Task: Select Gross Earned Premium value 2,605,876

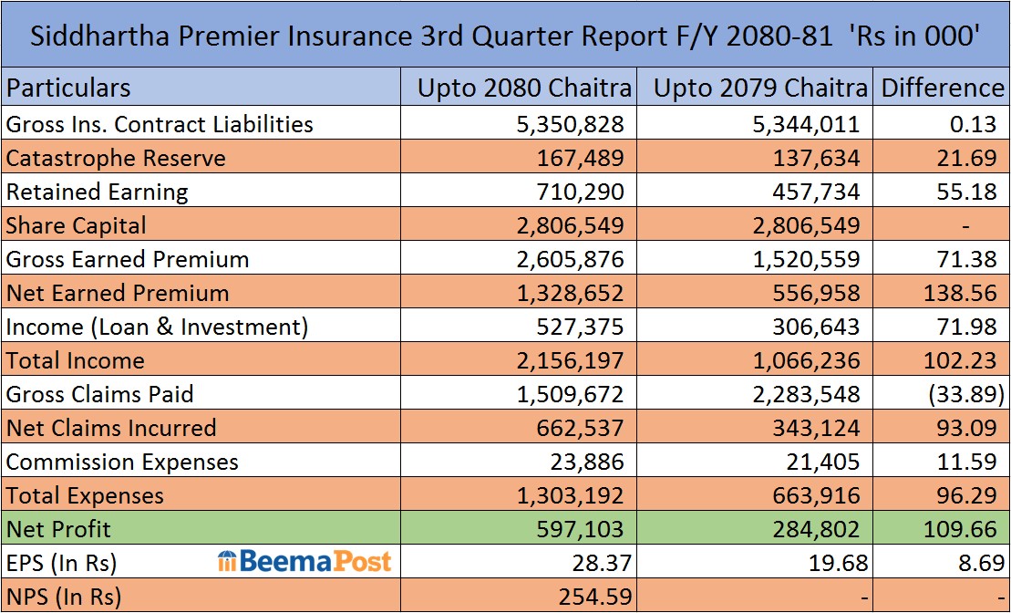Action: [x=571, y=259]
